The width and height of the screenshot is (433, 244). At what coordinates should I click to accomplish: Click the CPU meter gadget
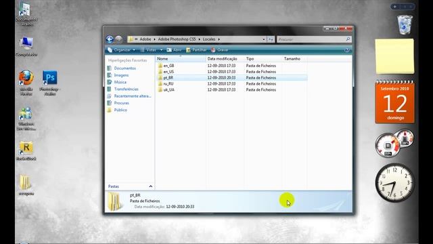(x=388, y=146)
